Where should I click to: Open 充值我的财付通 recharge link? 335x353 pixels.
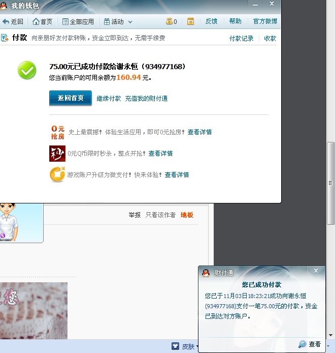pyautogui.click(x=146, y=98)
